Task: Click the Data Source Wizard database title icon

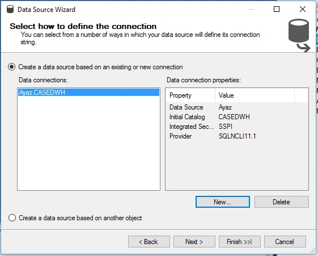Action: point(10,9)
